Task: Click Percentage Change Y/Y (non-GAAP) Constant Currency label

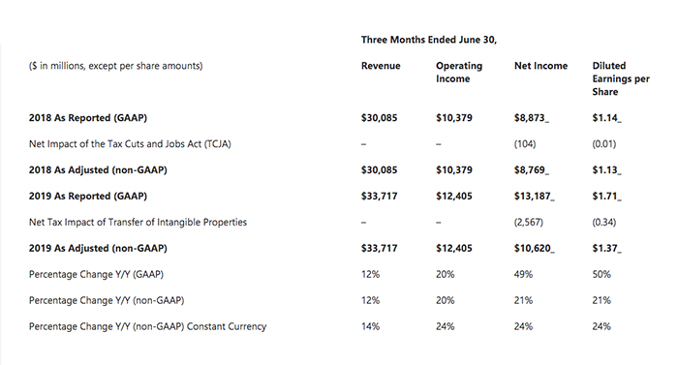Action: pos(147,326)
